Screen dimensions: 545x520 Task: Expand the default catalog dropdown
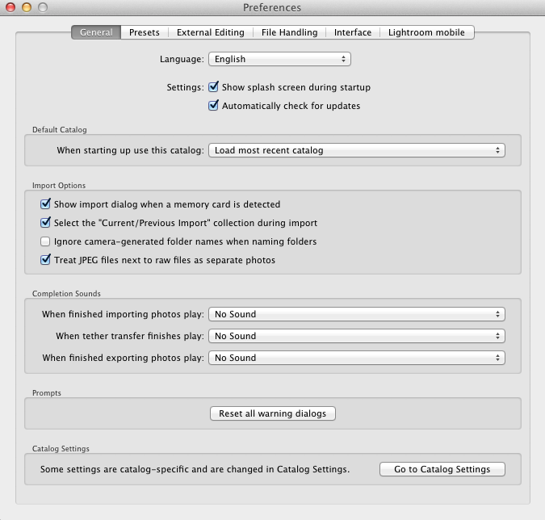pyautogui.click(x=356, y=150)
